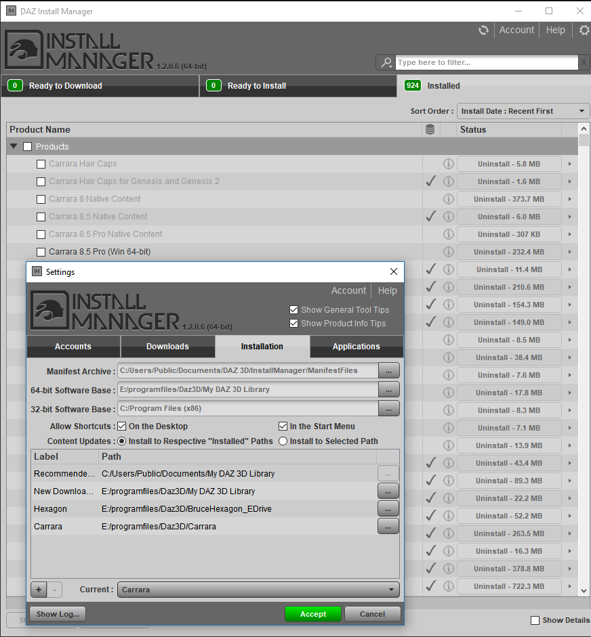
Task: Click checkmark icon on Carrara 8.5 Native Content row
Action: tap(431, 216)
